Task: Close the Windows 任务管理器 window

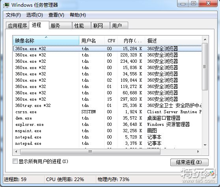Action: point(208,4)
